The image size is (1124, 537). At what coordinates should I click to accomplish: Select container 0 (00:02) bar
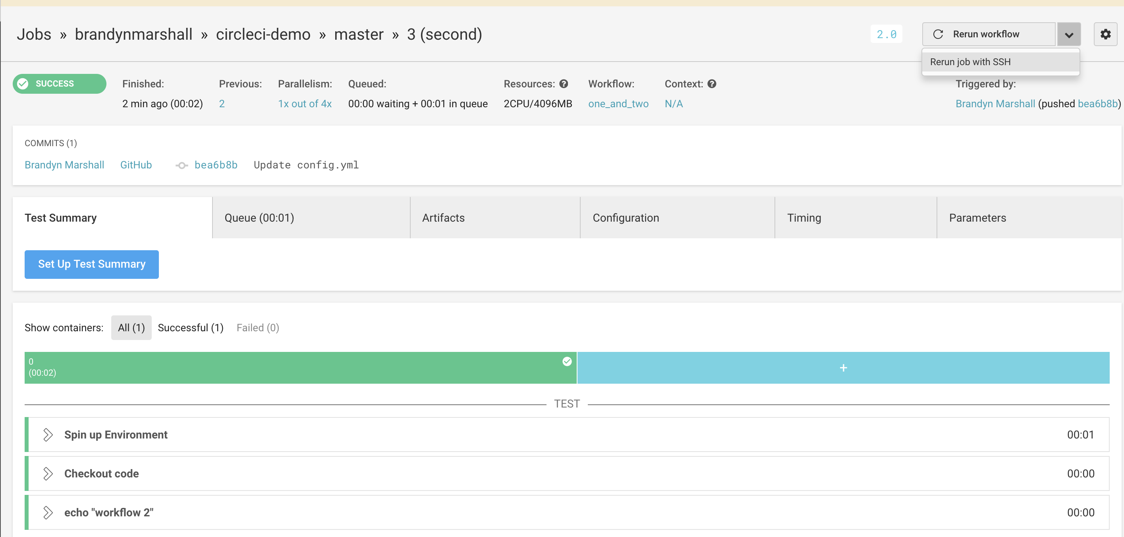[301, 368]
